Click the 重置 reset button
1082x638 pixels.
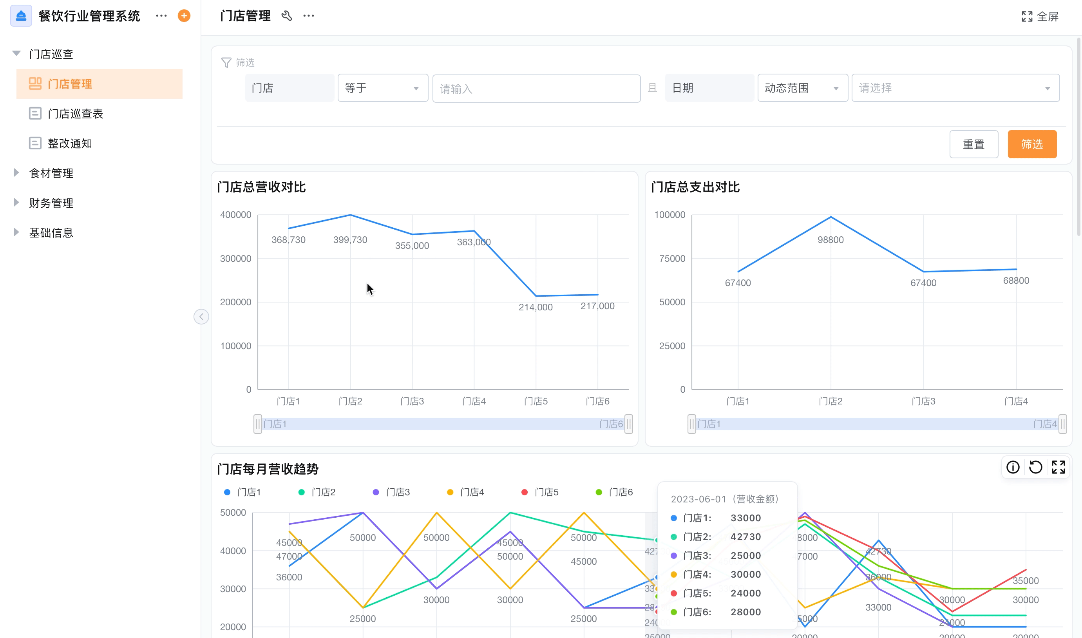973,145
